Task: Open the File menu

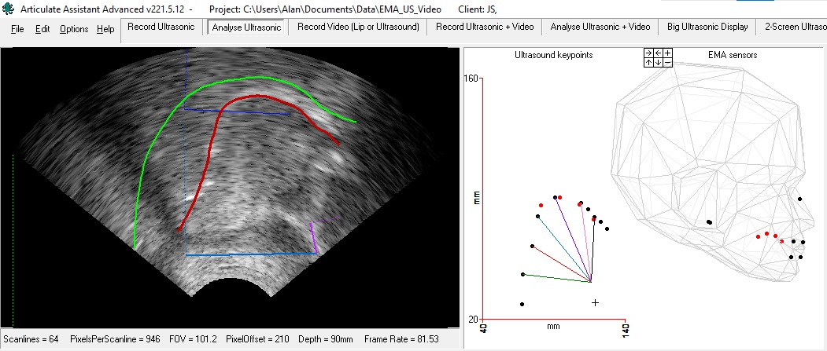Action: 17,29
